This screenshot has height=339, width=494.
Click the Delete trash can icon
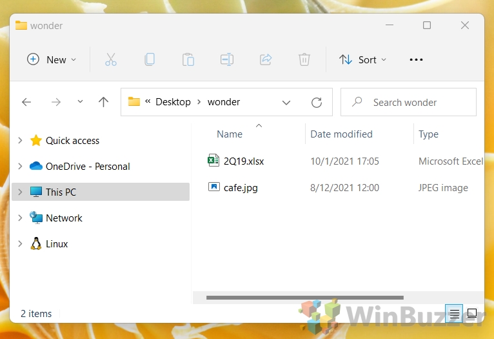coord(304,59)
